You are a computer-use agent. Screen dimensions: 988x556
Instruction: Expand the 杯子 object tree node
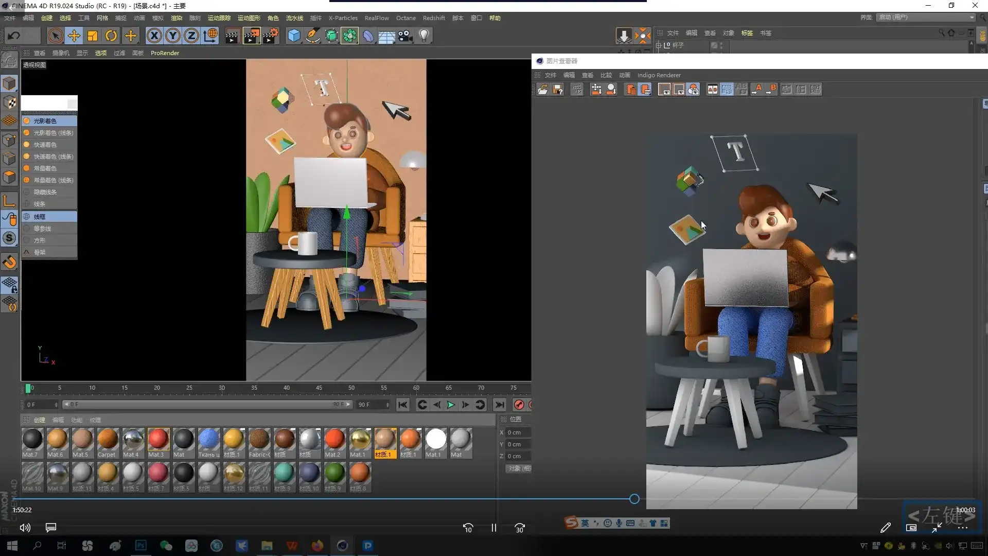pyautogui.click(x=658, y=45)
